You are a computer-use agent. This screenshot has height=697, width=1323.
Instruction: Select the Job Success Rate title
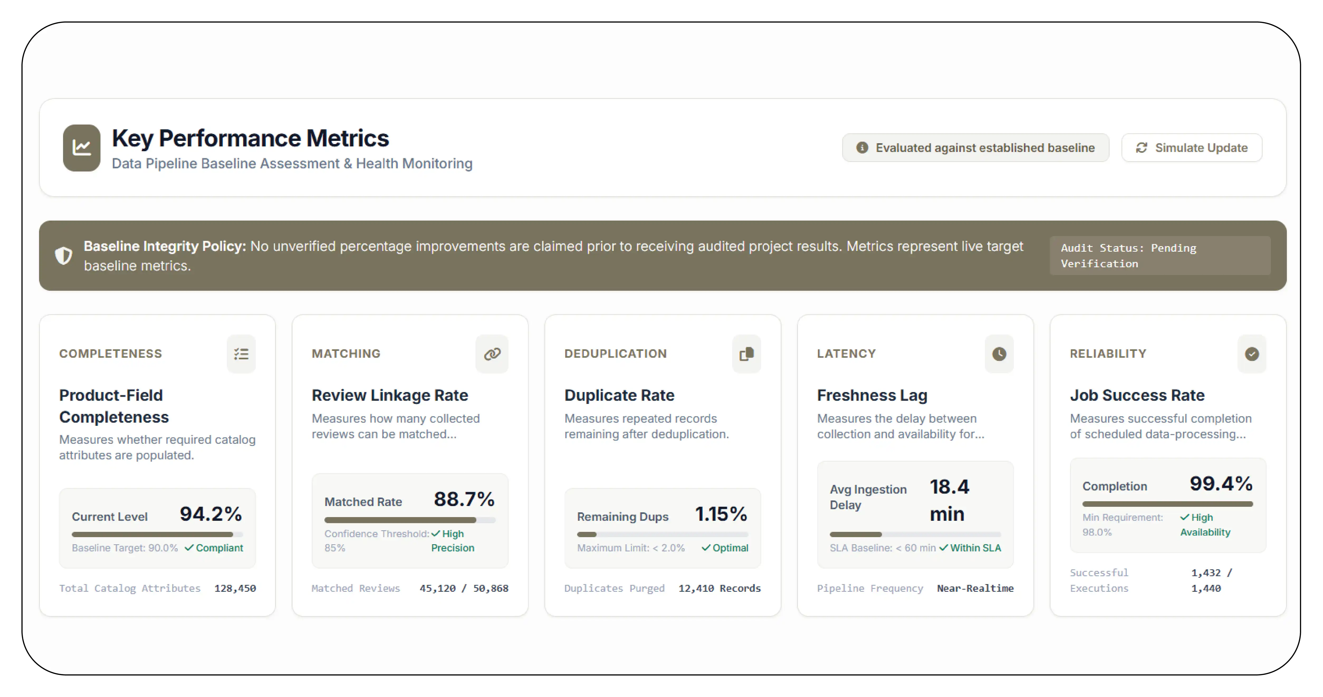[1137, 395]
